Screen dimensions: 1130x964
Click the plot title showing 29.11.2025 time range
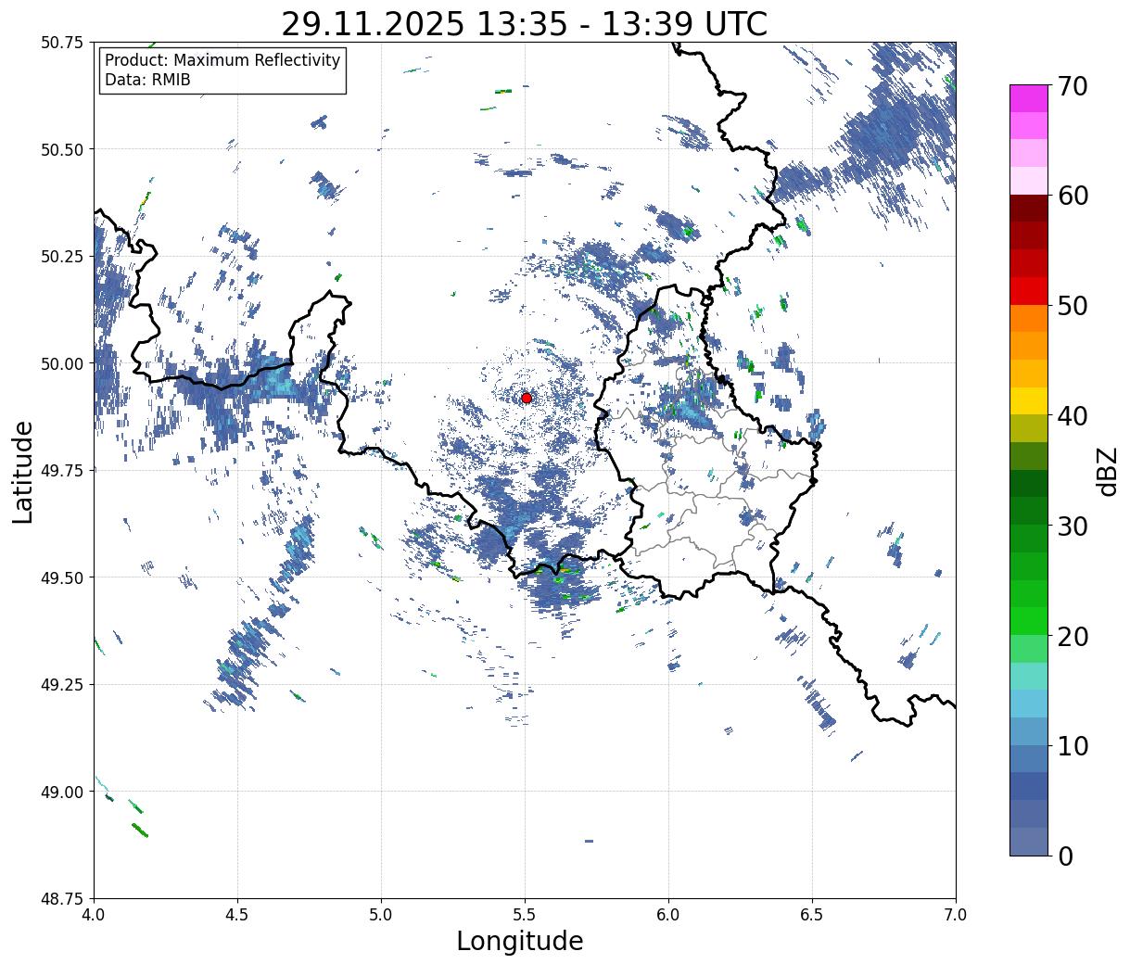pyautogui.click(x=525, y=23)
